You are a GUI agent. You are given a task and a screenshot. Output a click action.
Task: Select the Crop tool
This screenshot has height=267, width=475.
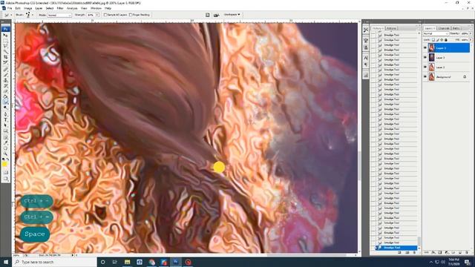(x=6, y=57)
